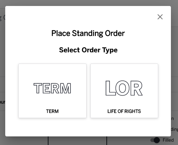The height and width of the screenshot is (145, 178).
Task: Click the dark knob of the Filled toggle
Action: (157, 140)
